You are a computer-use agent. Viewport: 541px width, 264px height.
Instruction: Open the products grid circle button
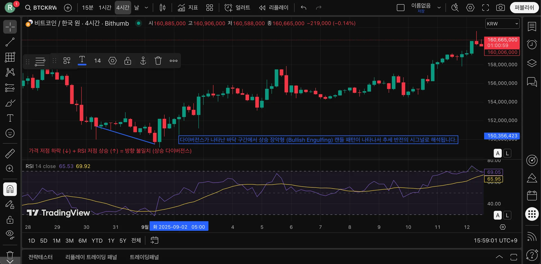tap(532, 214)
